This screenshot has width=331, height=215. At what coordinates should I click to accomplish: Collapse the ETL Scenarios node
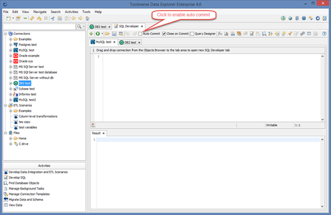pos(5,105)
